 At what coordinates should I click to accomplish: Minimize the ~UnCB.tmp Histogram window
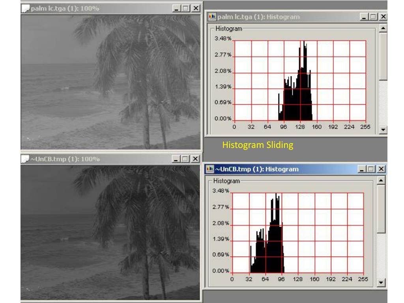click(362, 169)
